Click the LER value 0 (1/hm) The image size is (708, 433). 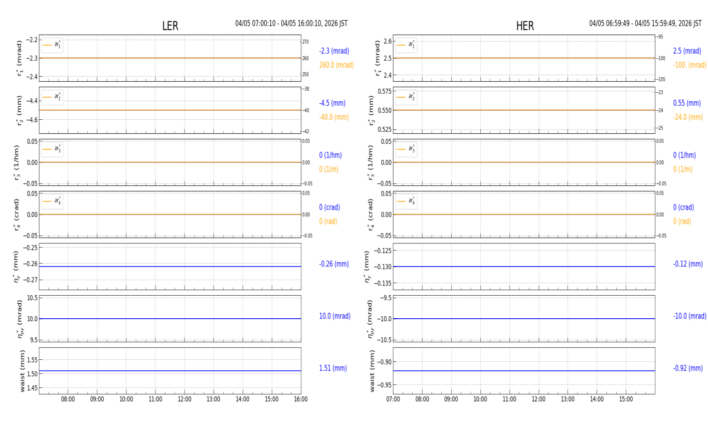click(332, 155)
